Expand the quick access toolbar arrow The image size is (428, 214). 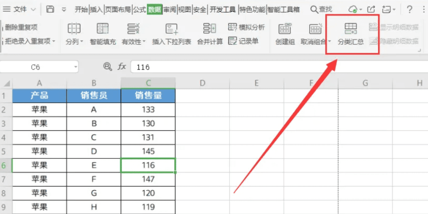tap(64, 10)
